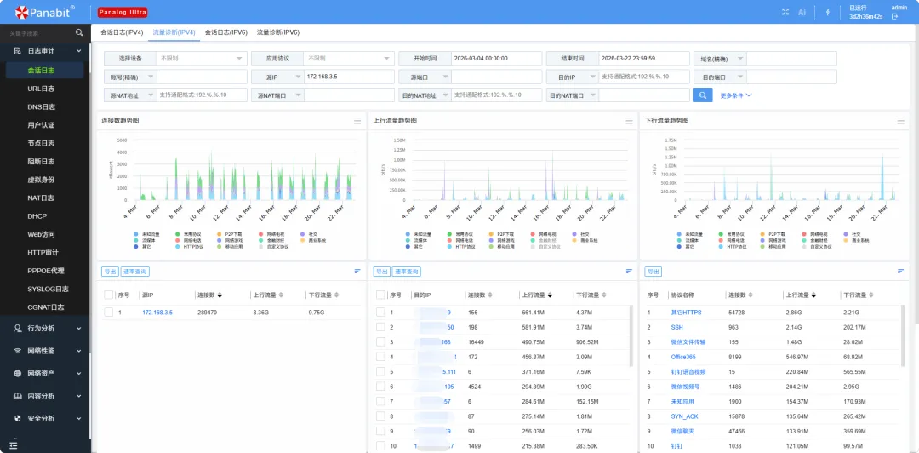Open the 应用协议 dropdown
The width and height of the screenshot is (919, 453).
349,59
